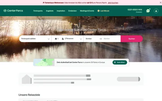Open the Angebote menu

50,11
